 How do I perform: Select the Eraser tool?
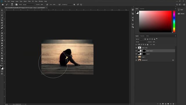(x=2, y=38)
